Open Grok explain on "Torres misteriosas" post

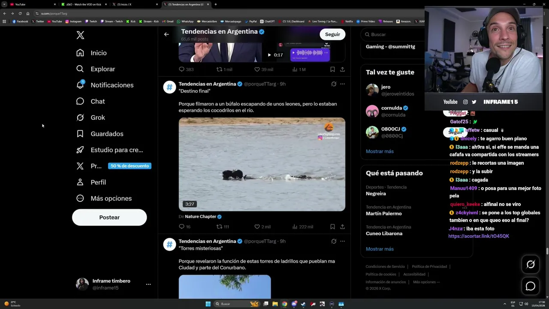coord(334,241)
